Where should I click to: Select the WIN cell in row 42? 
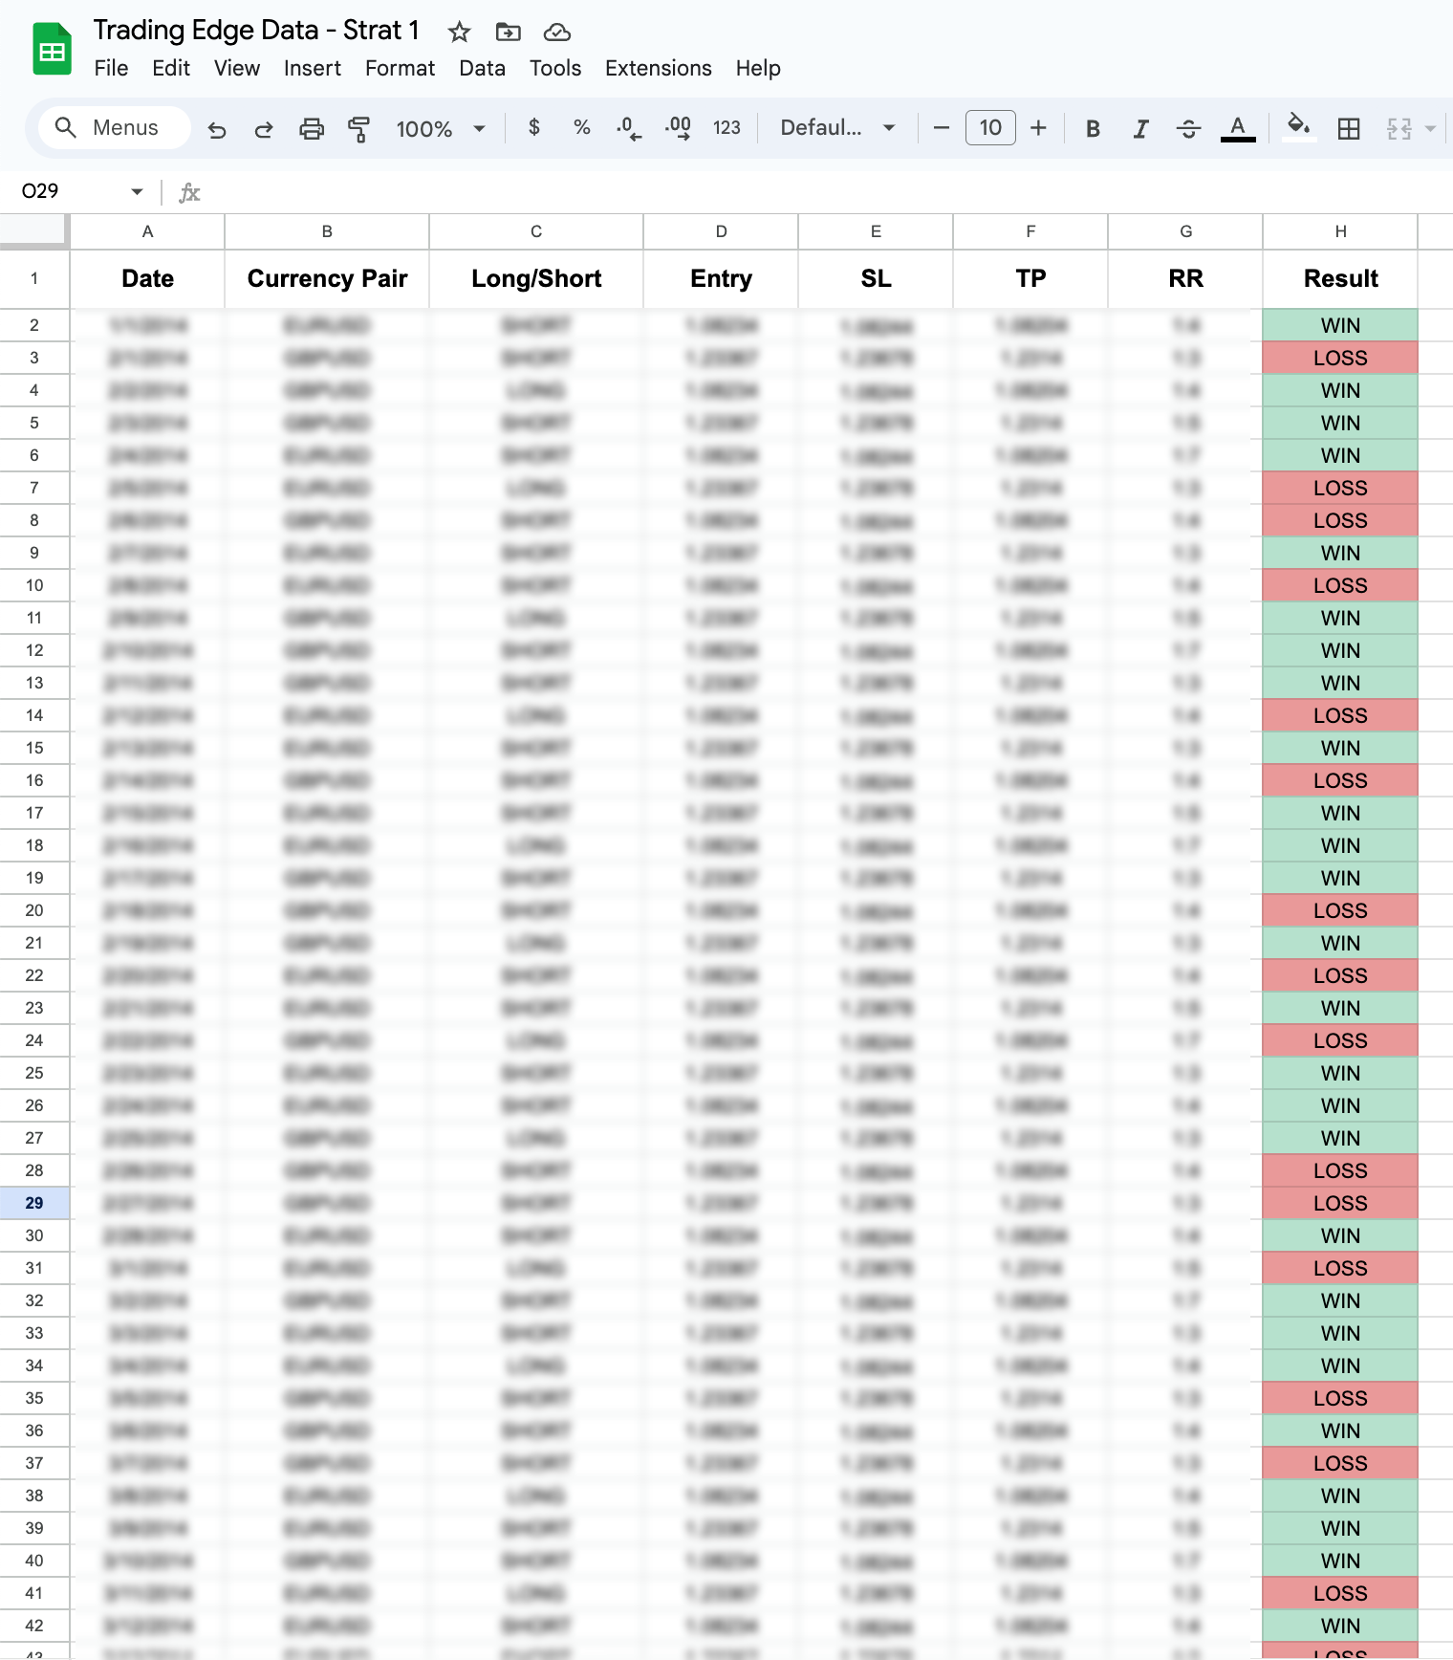1340,1626
